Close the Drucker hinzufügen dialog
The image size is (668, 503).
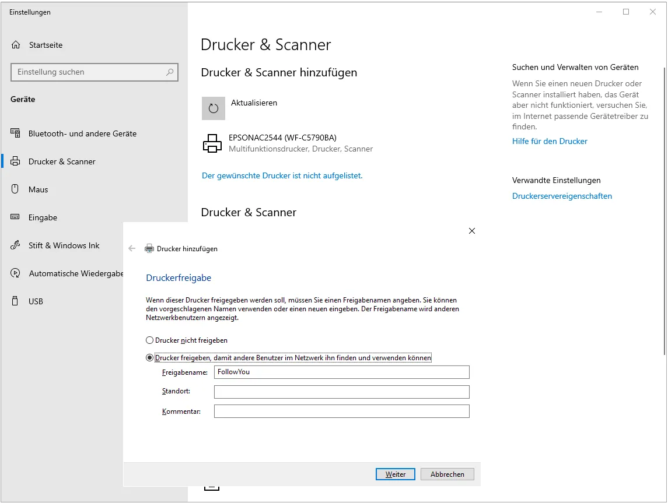click(472, 231)
